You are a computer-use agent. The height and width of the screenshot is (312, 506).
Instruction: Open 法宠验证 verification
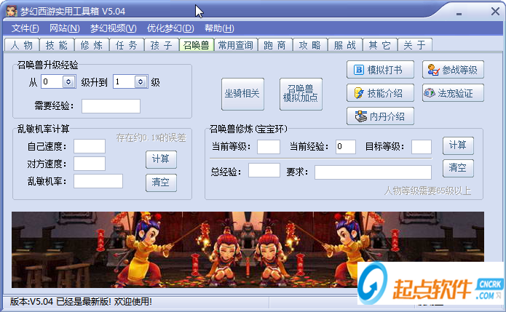click(453, 93)
